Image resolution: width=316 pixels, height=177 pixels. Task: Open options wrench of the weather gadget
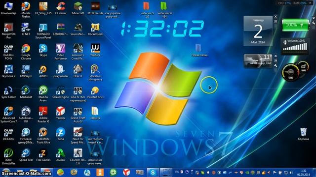click(x=276, y=65)
